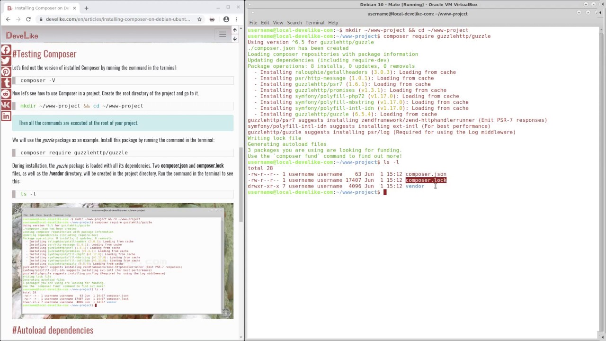Open the browser profile avatar
The image size is (606, 341).
tap(226, 19)
